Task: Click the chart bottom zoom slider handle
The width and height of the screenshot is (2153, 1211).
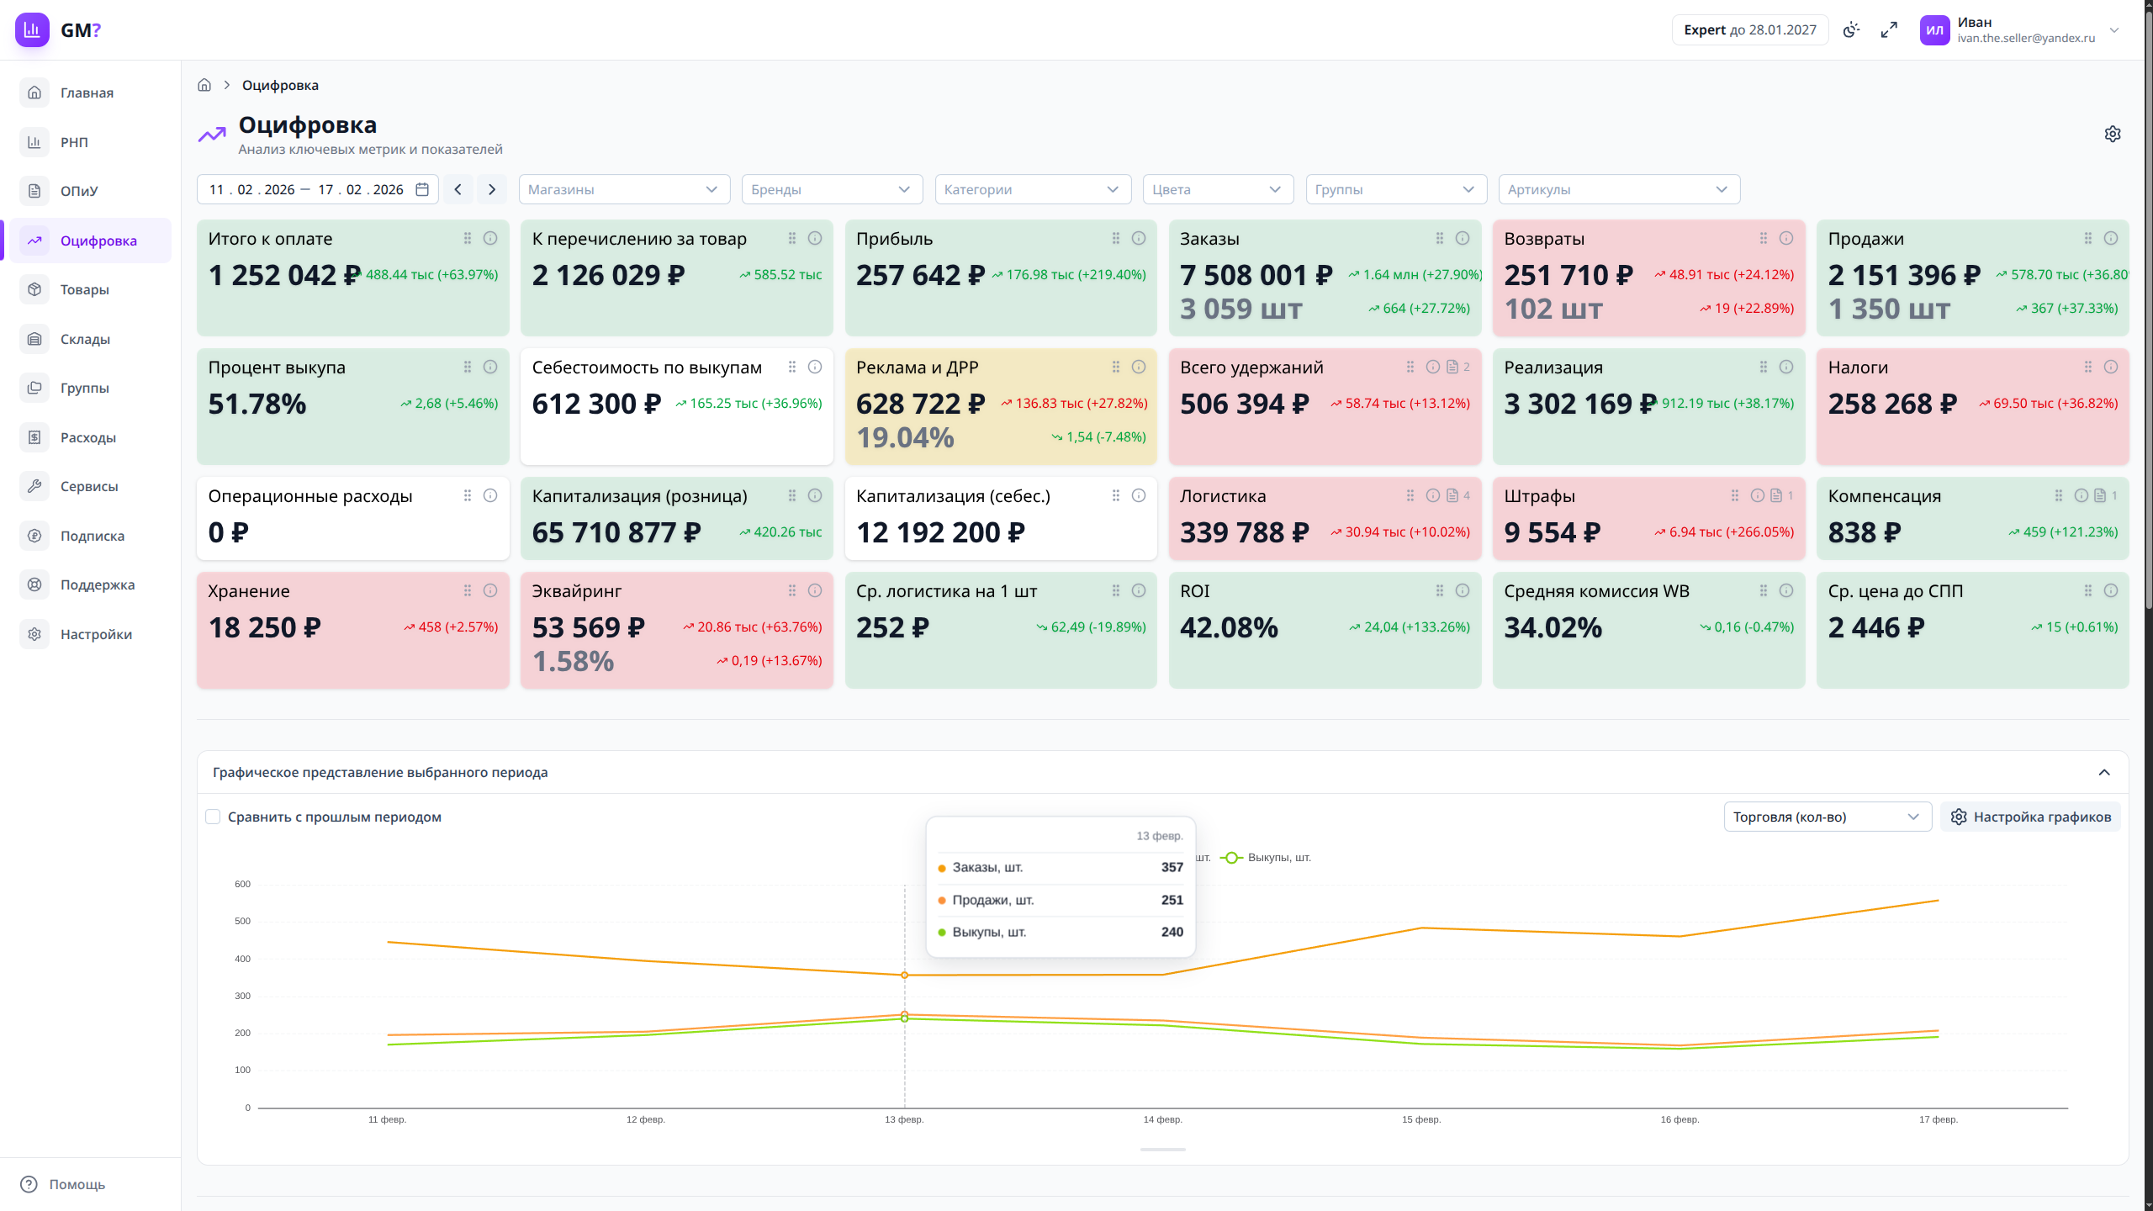Action: pyautogui.click(x=1162, y=1149)
